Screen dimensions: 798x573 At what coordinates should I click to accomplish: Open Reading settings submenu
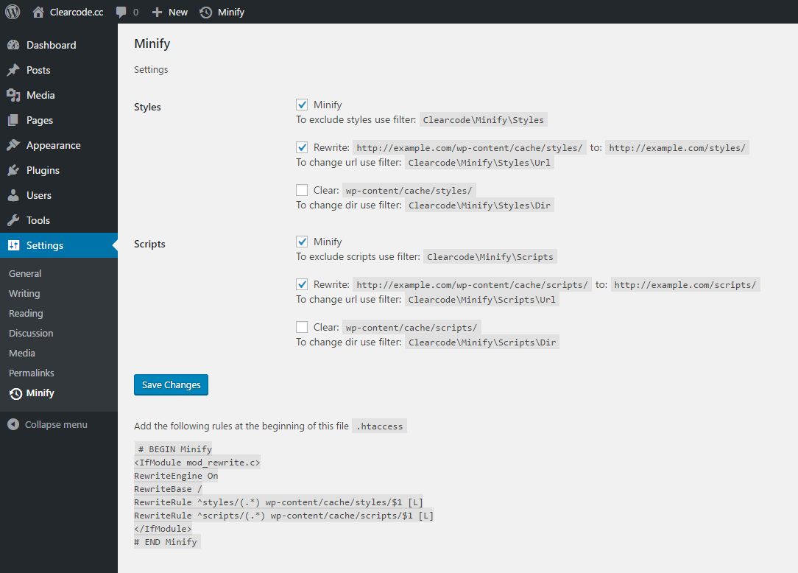point(26,313)
